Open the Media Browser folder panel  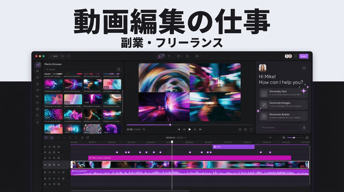pos(37,64)
